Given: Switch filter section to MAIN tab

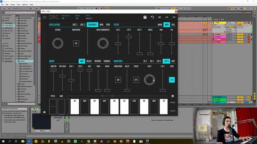Looking at the screenshot, I should tap(160, 25).
